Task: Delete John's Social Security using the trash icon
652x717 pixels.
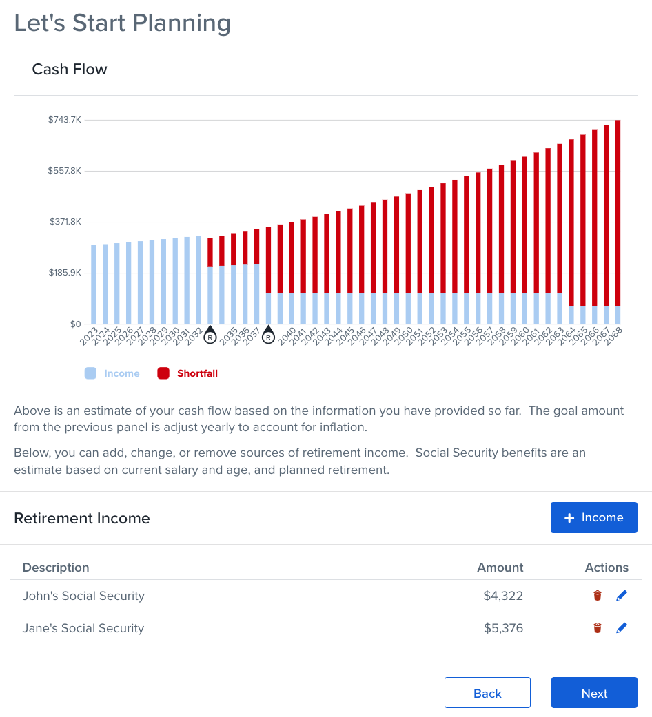Action: coord(597,595)
